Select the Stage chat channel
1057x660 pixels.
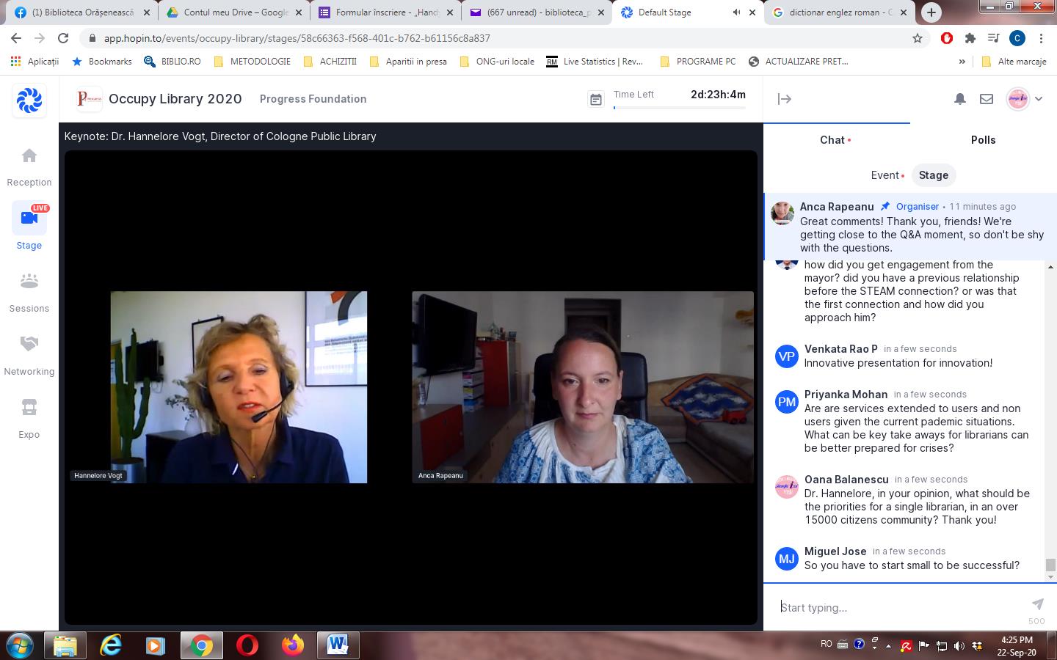[933, 175]
